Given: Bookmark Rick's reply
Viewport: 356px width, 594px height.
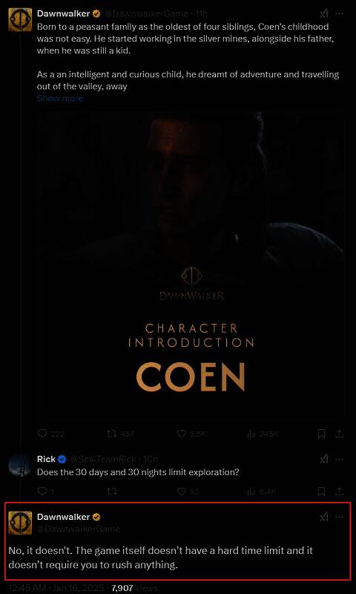Looking at the screenshot, I should coord(322,492).
